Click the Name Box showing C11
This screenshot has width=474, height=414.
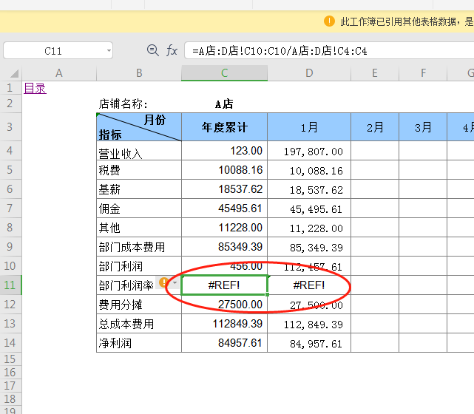coord(53,51)
